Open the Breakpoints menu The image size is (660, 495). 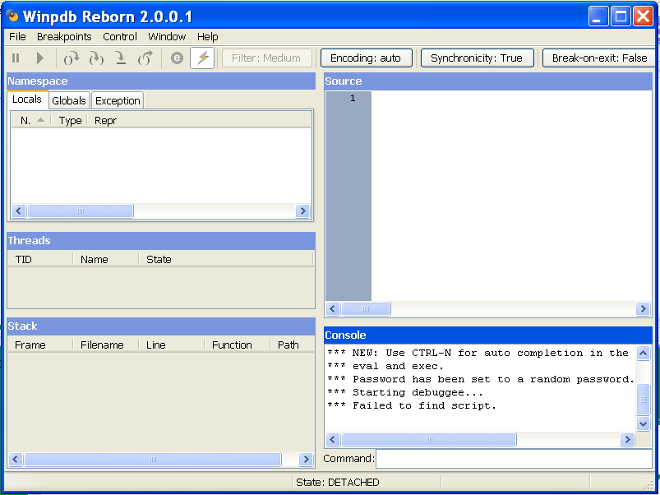click(x=64, y=36)
